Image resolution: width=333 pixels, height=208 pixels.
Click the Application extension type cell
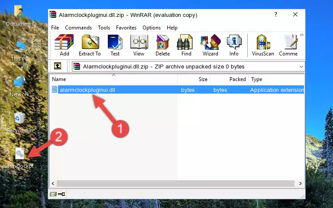(x=277, y=90)
